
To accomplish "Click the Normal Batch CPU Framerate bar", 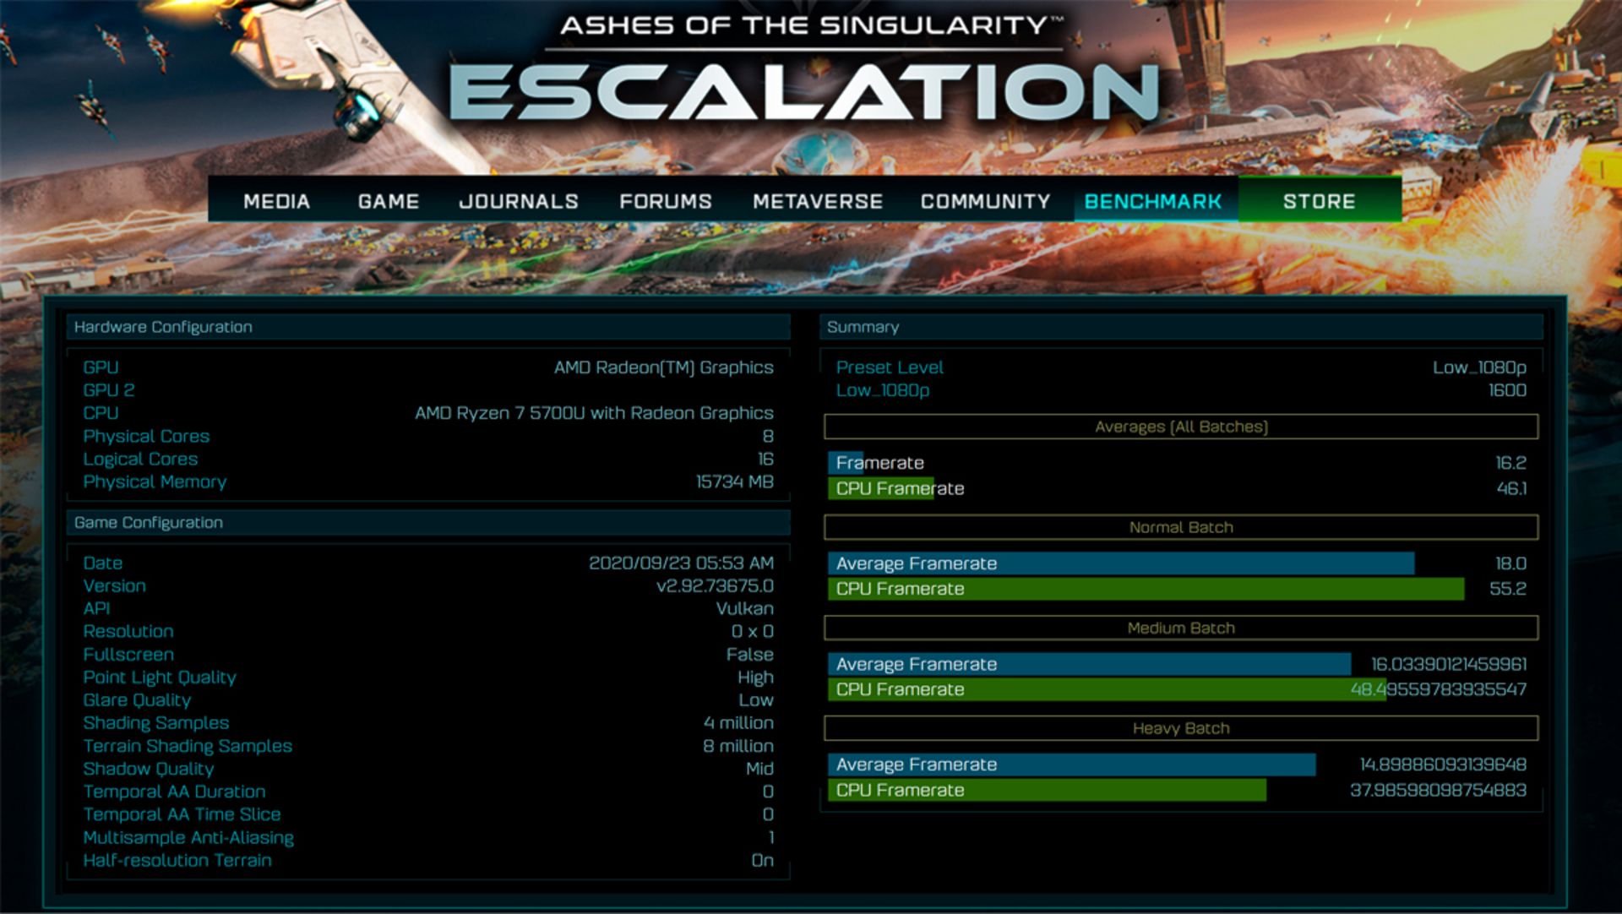I will pyautogui.click(x=1146, y=589).
